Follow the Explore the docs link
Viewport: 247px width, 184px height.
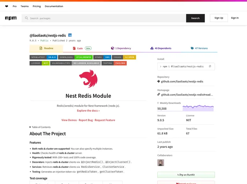(x=88, y=111)
